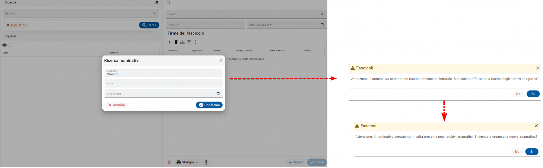Open the attachments paperclip icon
Viewport: 543px width, 168px height.
coord(206,162)
